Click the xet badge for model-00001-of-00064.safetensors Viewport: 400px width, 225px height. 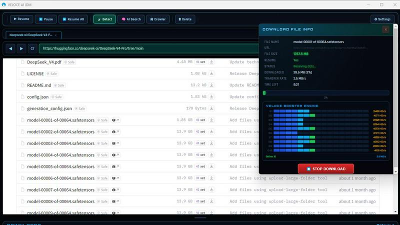coord(200,120)
